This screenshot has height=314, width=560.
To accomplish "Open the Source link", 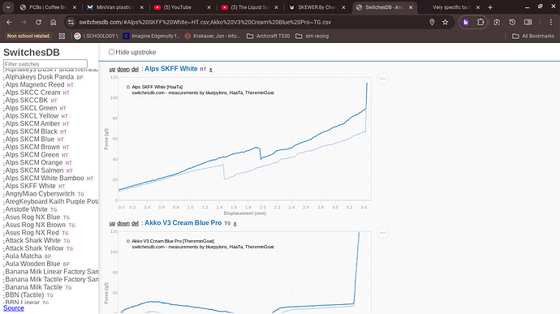I will (14, 308).
